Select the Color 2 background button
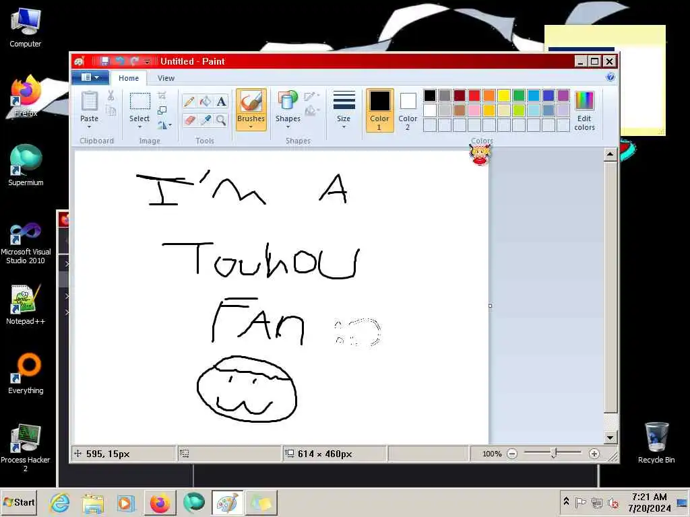The width and height of the screenshot is (690, 517). tap(408, 110)
